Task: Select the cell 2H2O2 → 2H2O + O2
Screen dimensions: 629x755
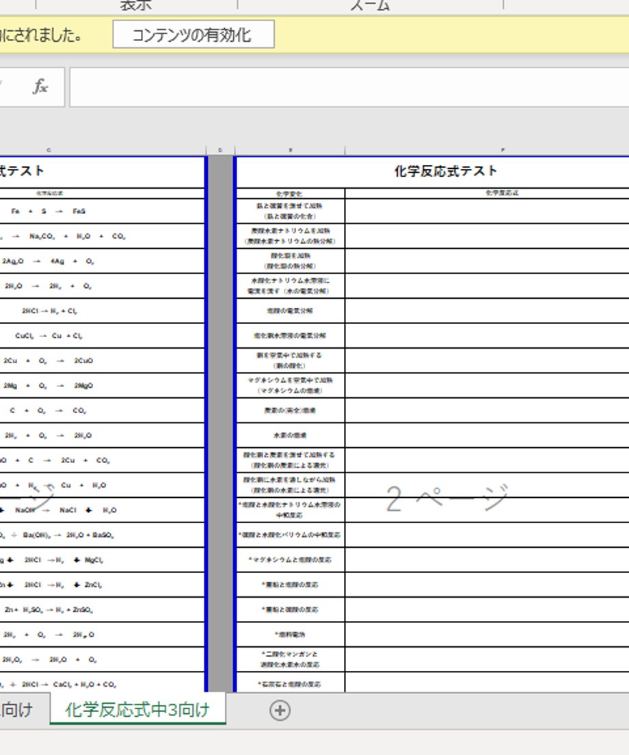Action: (103, 660)
